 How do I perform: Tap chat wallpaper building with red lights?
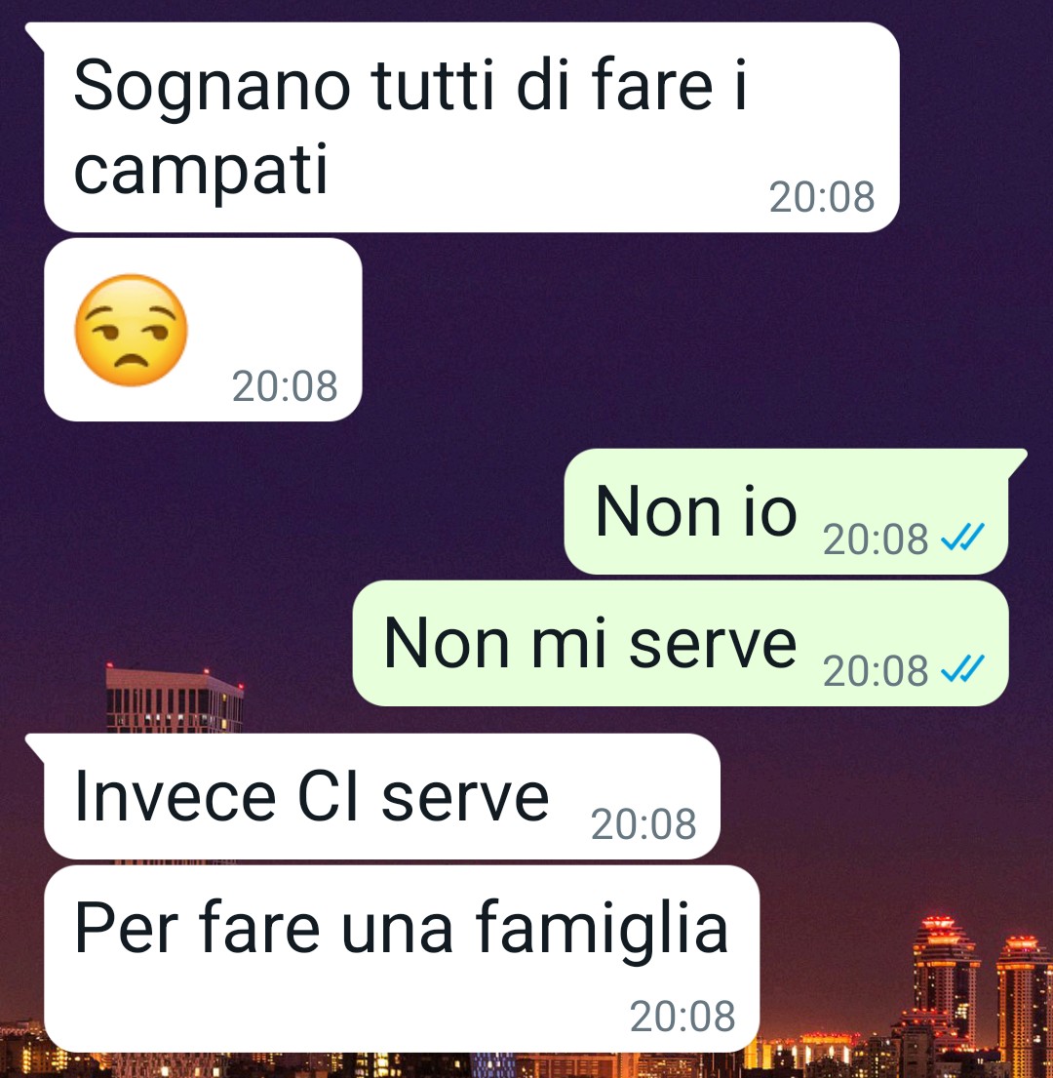point(175,698)
